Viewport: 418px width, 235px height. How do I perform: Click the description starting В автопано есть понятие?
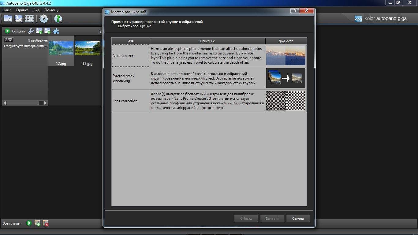(x=203, y=78)
